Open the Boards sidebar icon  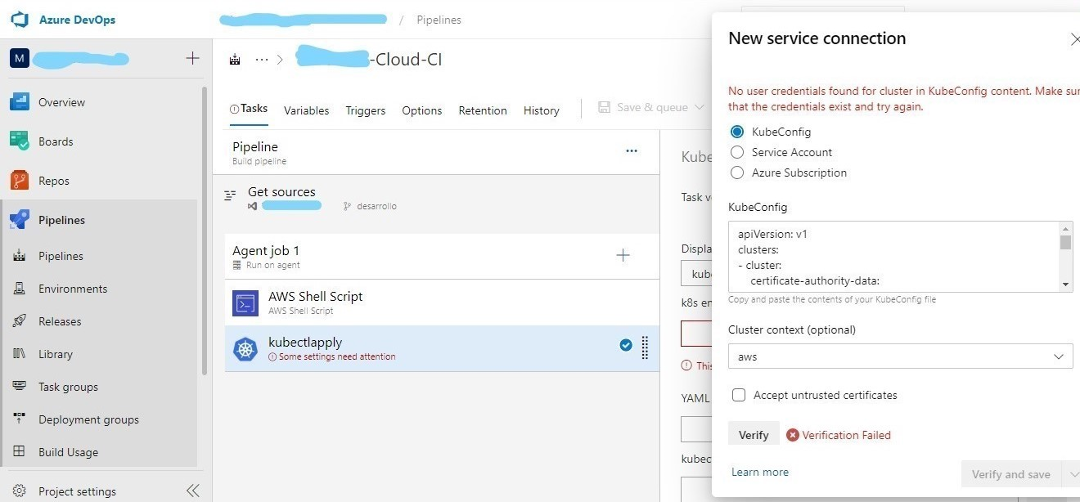(20, 141)
